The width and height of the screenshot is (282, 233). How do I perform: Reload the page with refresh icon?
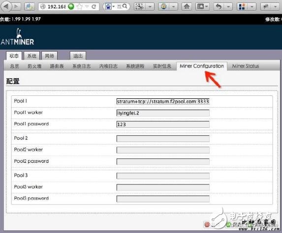[x=94, y=7]
